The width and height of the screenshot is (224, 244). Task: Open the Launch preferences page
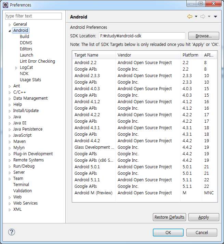(26, 55)
